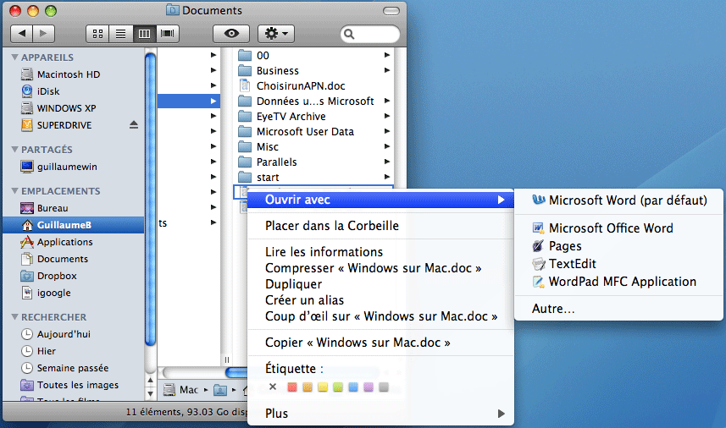Apply the blue Étiquette label
The height and width of the screenshot is (428, 726).
click(352, 387)
